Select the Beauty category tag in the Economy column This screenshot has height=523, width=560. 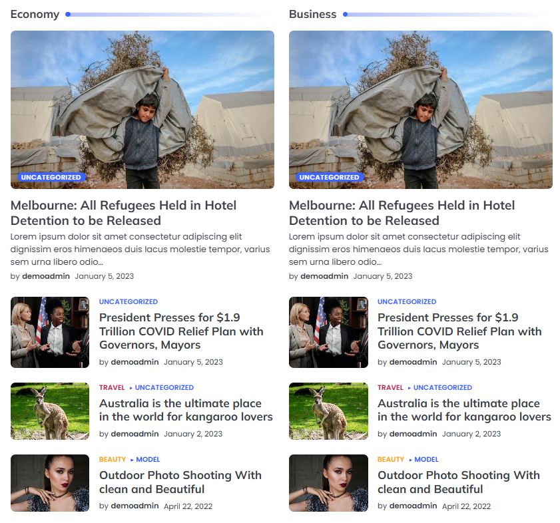(113, 459)
